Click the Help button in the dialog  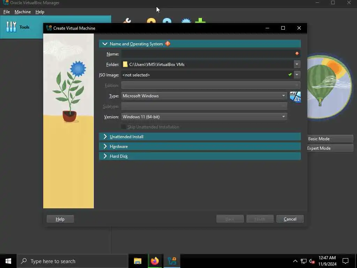[60, 219]
